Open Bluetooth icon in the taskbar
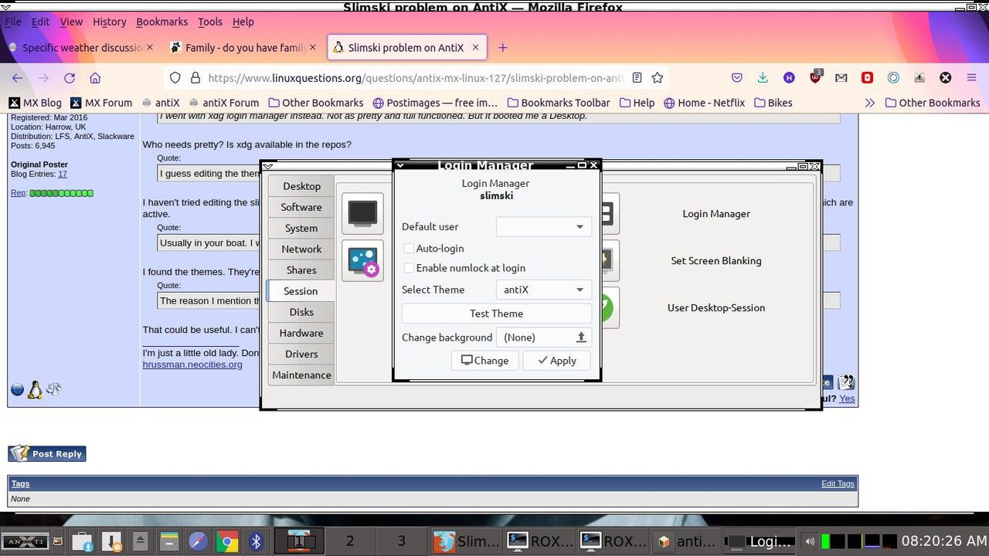989x556 pixels. click(257, 542)
